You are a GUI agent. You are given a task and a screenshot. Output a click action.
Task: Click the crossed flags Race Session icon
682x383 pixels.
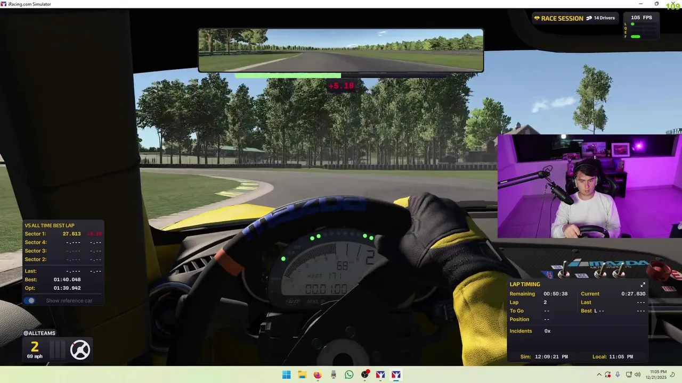(536, 18)
